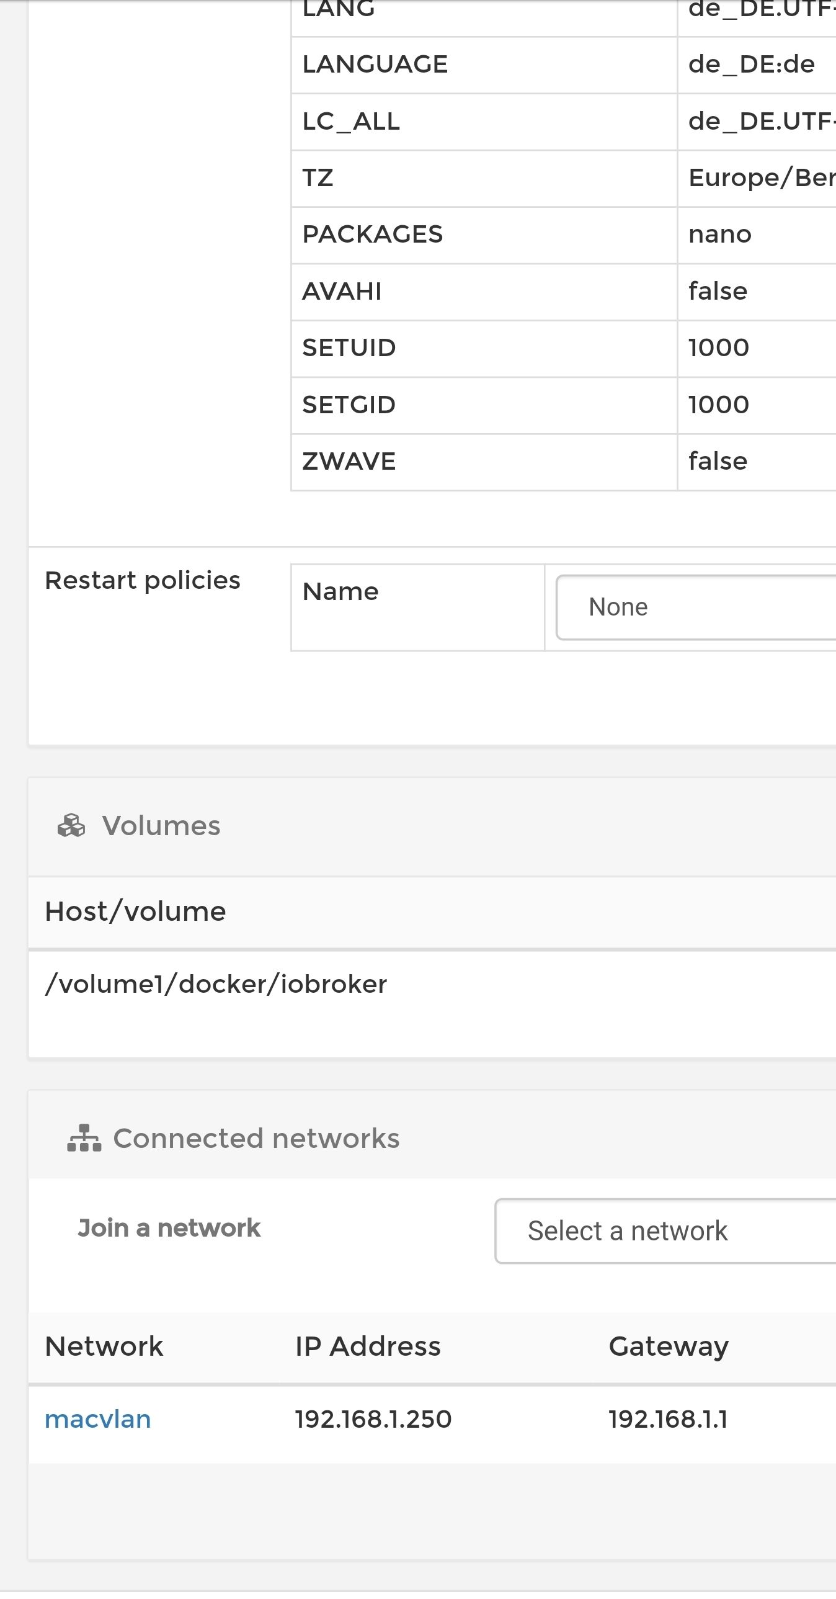Image resolution: width=836 pixels, height=1599 pixels.
Task: Click the Connected networks sitemap icon
Action: [x=84, y=1139]
